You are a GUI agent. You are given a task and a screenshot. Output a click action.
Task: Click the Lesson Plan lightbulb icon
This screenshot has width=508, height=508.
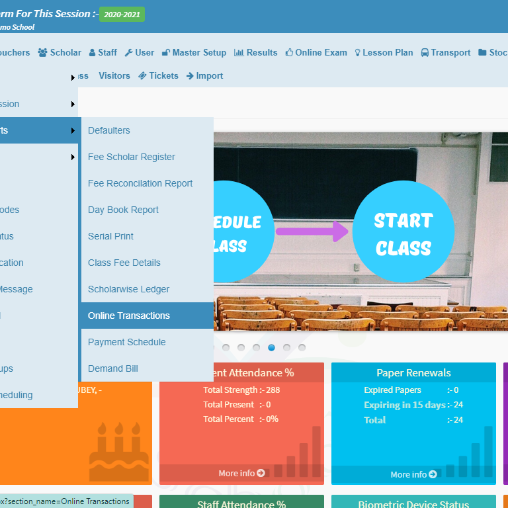coord(358,53)
